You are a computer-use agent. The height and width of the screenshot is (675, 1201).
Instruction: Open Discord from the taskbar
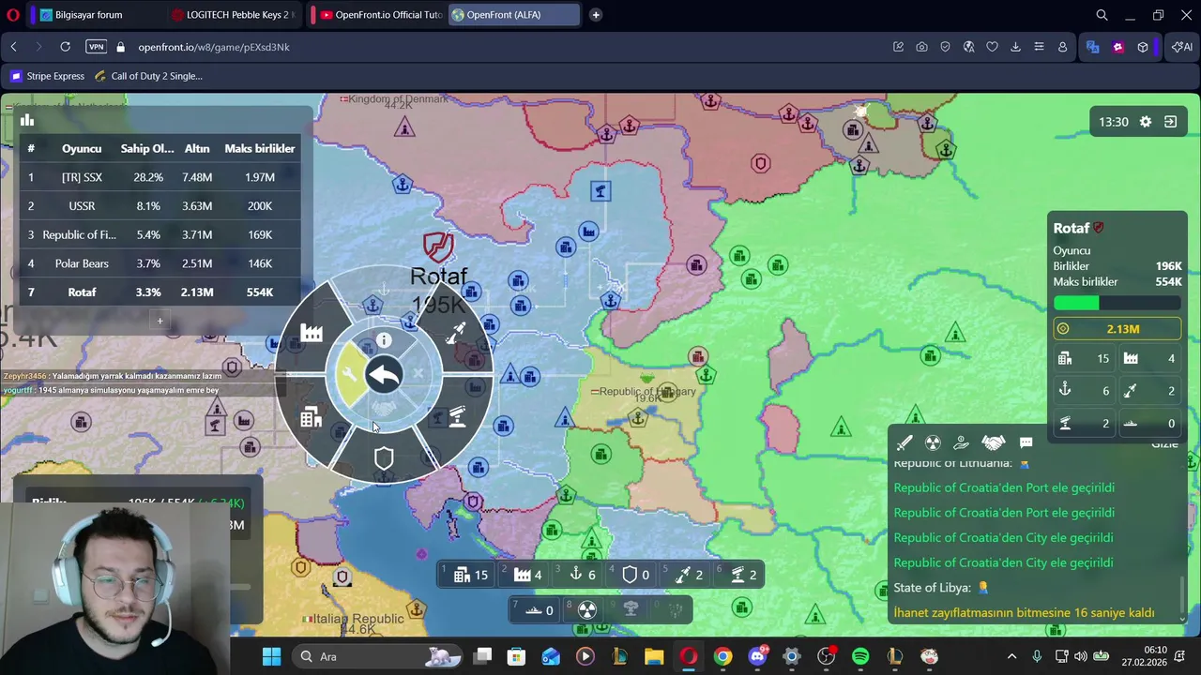[x=757, y=656]
